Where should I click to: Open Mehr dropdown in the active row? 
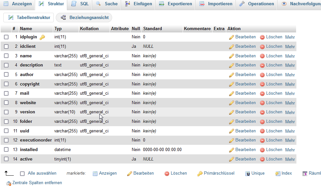click(x=290, y=159)
